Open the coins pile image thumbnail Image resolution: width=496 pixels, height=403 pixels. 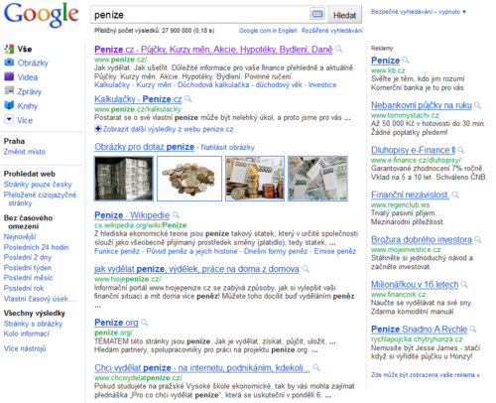pos(189,179)
